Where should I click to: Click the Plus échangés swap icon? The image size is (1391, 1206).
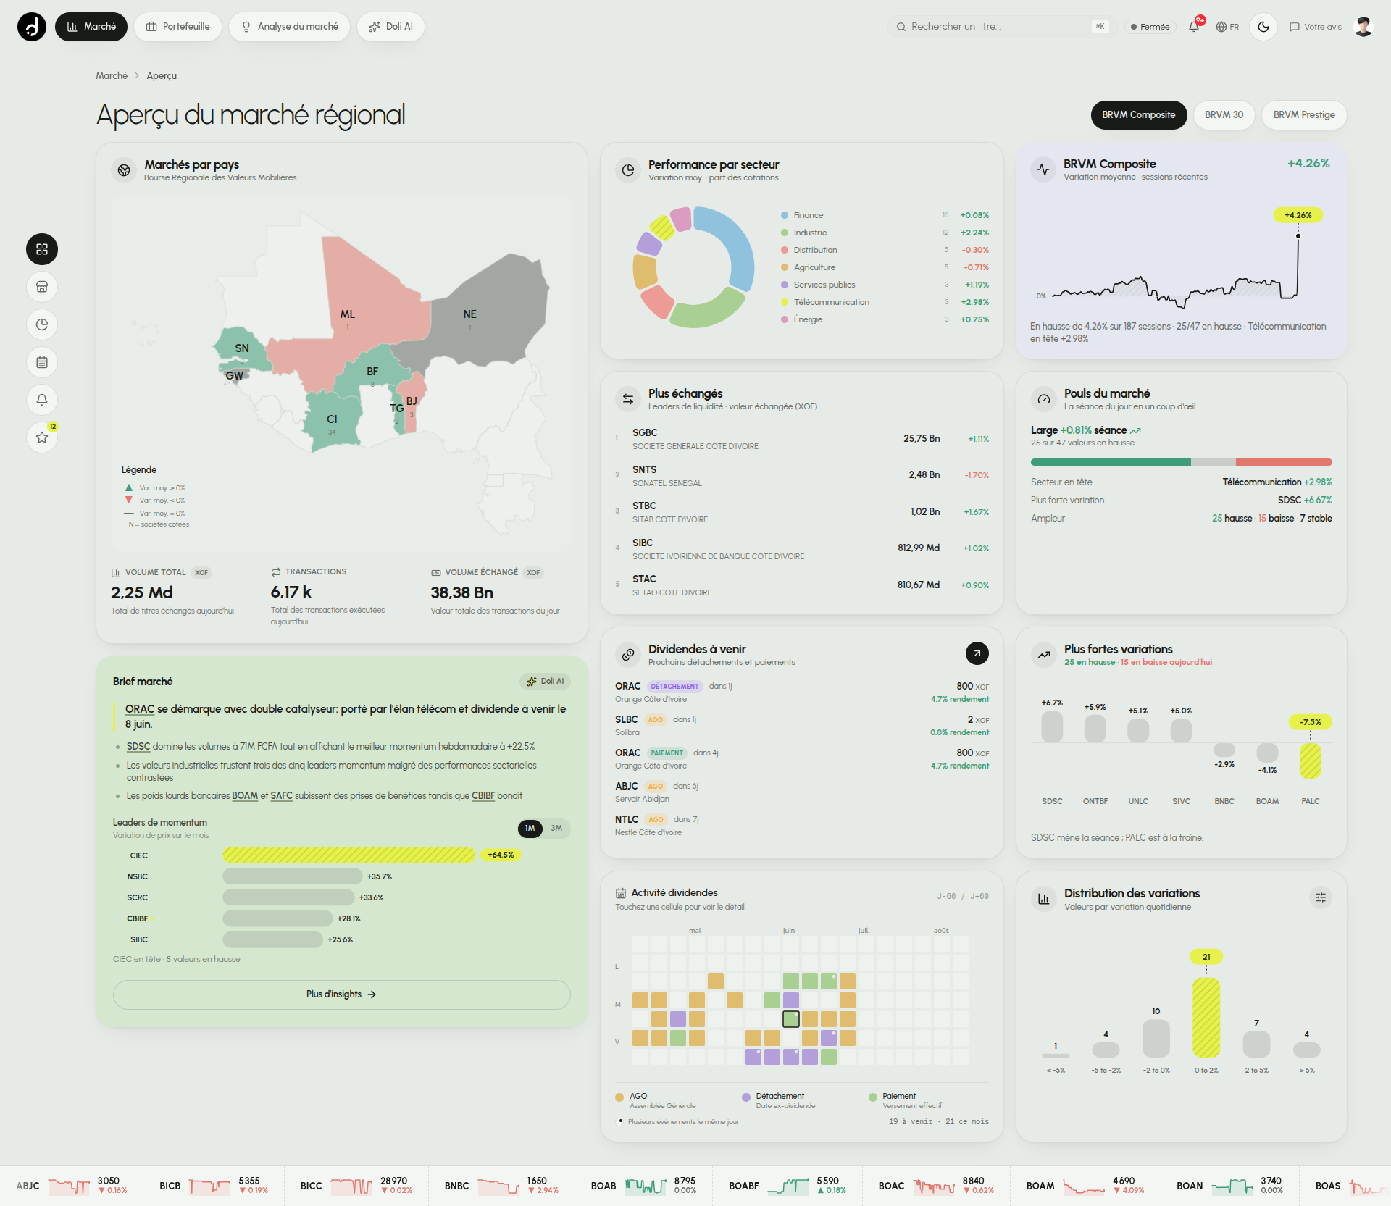pos(628,399)
